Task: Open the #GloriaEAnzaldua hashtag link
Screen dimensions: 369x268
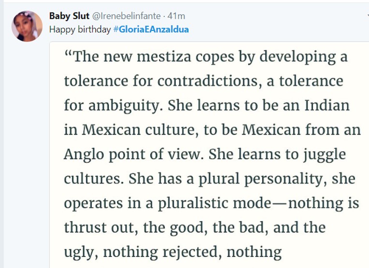Action: [x=151, y=29]
